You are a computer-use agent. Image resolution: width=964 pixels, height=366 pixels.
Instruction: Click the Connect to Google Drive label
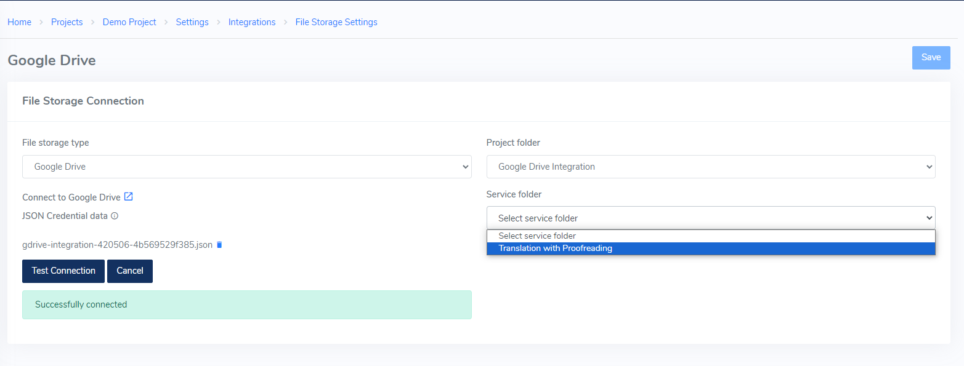[x=71, y=197]
